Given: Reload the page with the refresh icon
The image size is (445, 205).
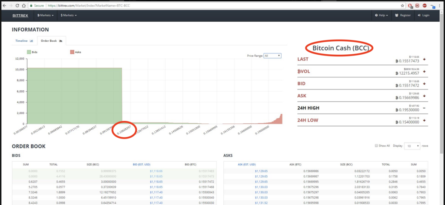Looking at the screenshot, I should click(x=17, y=5).
